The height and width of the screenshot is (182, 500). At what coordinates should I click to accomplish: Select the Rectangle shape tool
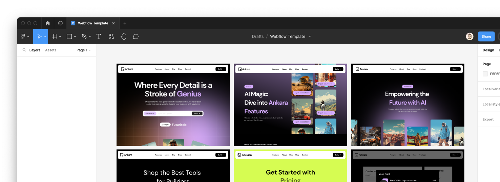(69, 37)
